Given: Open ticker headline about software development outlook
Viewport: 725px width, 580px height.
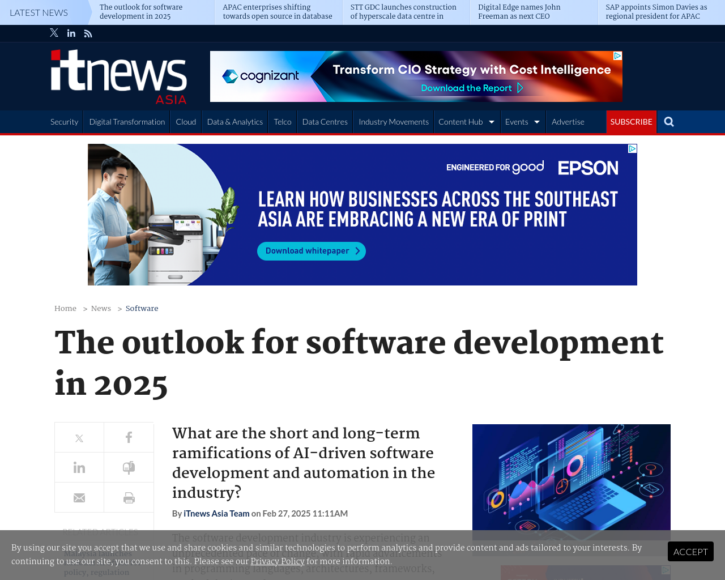Looking at the screenshot, I should 141,12.
